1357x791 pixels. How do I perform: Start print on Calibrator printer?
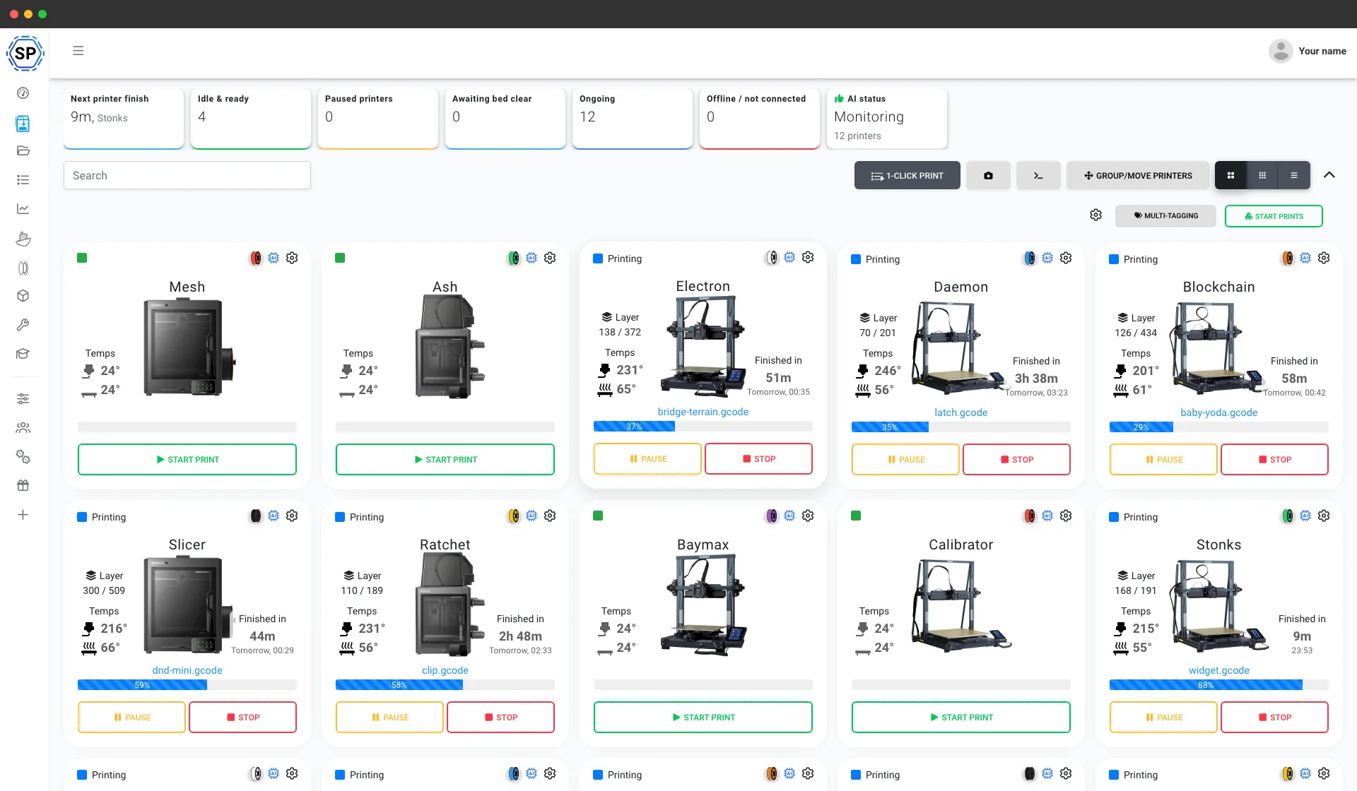[961, 718]
